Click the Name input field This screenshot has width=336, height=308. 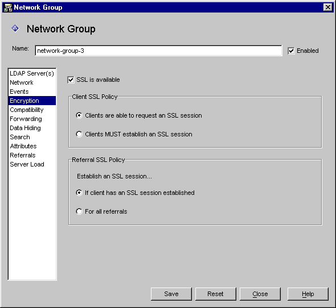158,51
